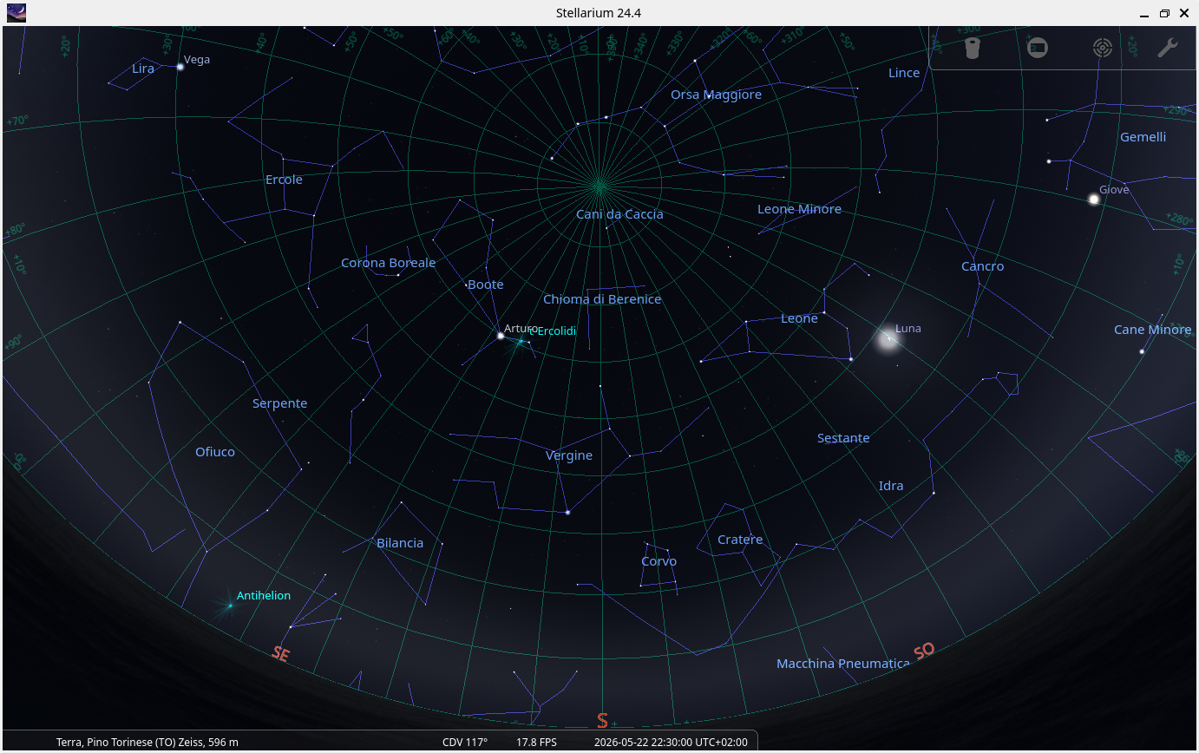Click the Cancro constellation label

982,266
